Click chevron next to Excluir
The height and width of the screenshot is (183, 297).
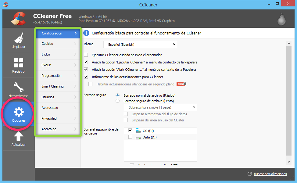tap(75, 65)
